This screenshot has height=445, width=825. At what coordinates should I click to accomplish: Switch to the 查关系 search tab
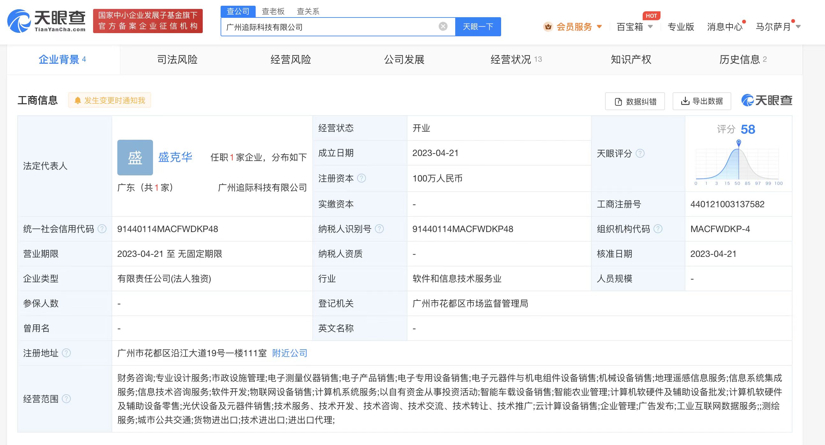coord(308,11)
